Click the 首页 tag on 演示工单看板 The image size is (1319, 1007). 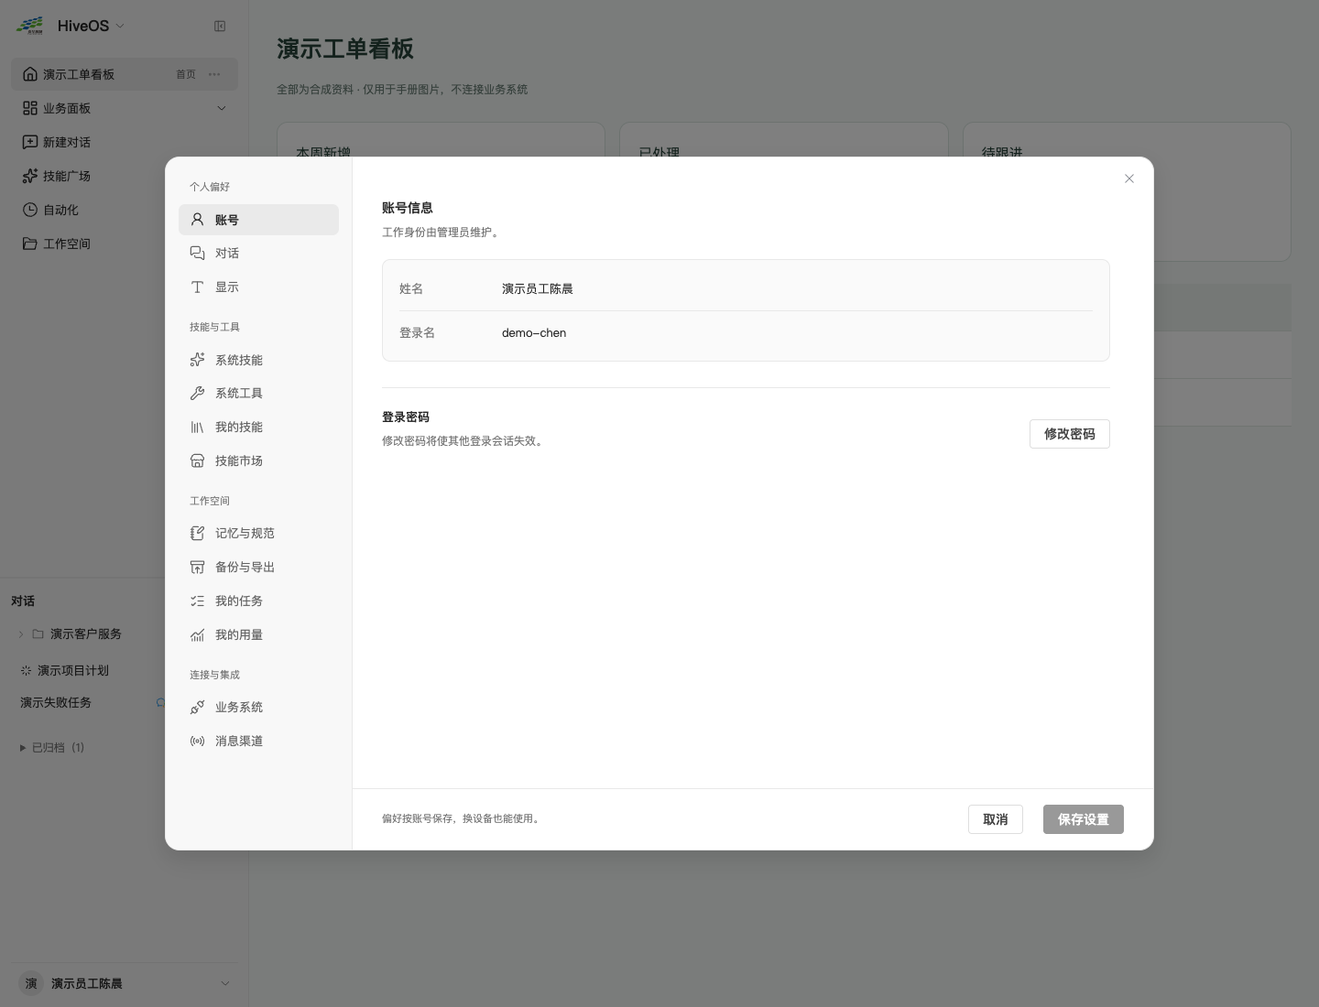[186, 74]
